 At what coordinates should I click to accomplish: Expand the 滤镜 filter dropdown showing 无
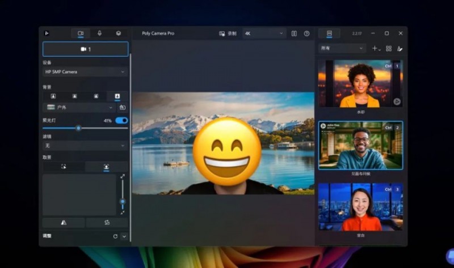(x=85, y=146)
